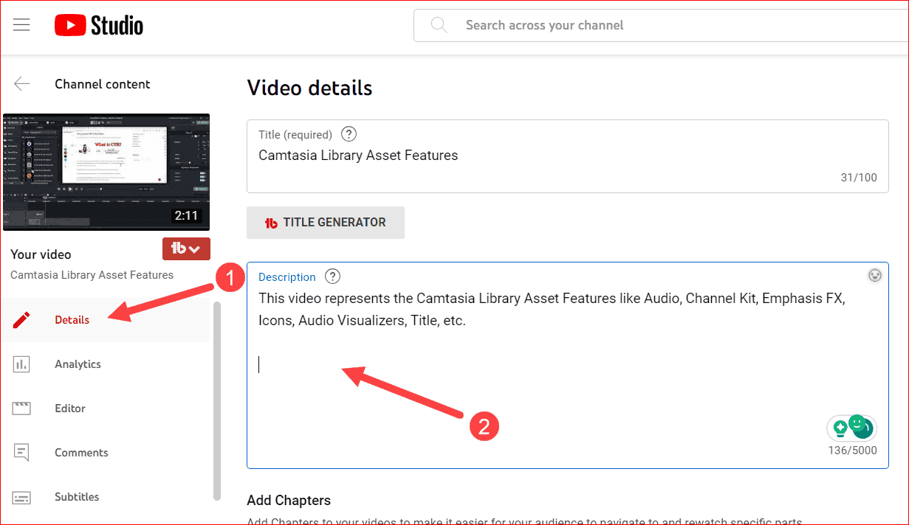The image size is (909, 525).
Task: Click the video thumbnail preview
Action: [x=106, y=172]
